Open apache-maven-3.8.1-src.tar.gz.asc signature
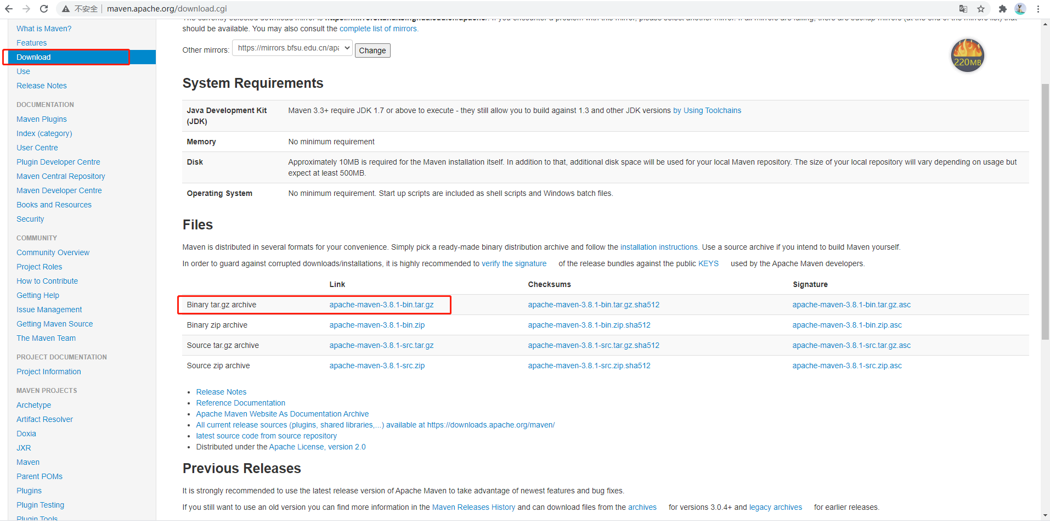Image resolution: width=1050 pixels, height=523 pixels. point(851,345)
